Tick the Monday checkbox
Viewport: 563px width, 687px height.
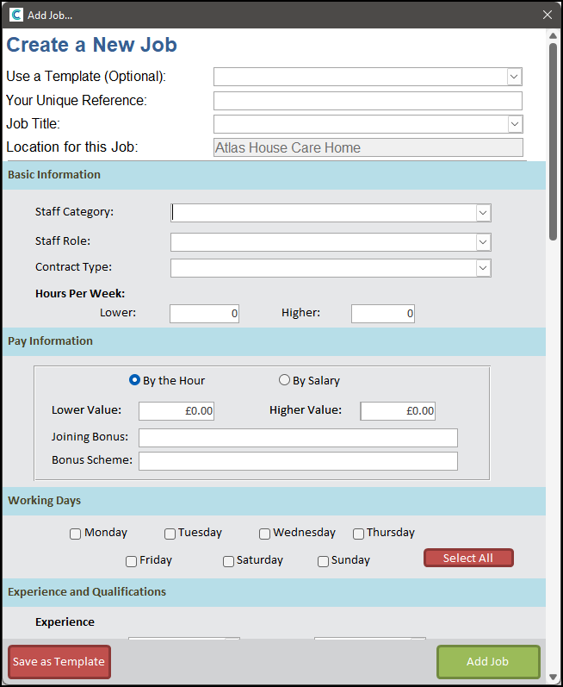coord(76,534)
